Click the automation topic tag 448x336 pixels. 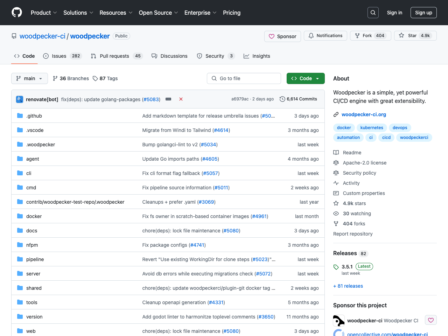pyautogui.click(x=348, y=138)
